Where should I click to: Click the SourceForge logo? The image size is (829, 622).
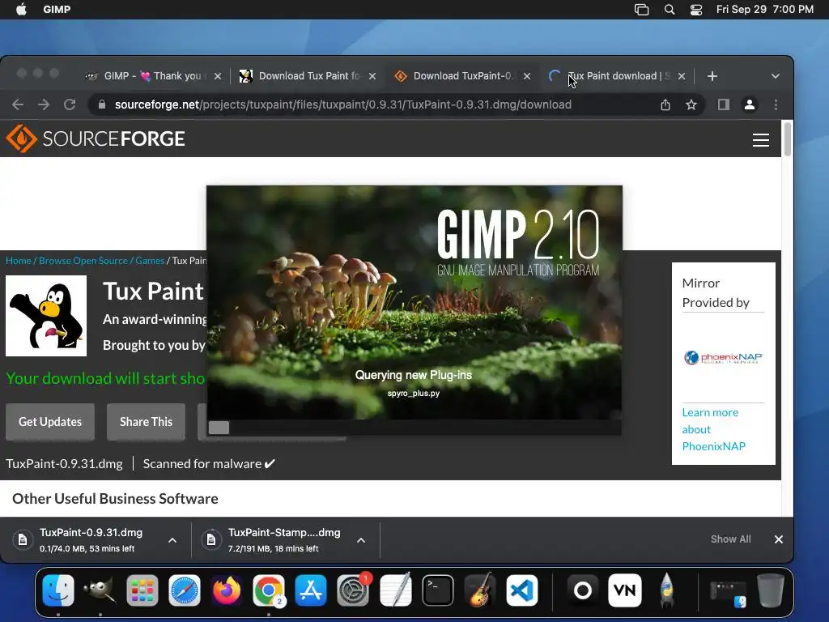click(x=96, y=138)
